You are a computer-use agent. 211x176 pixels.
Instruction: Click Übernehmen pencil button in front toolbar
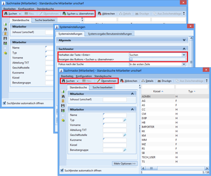coord(107,81)
